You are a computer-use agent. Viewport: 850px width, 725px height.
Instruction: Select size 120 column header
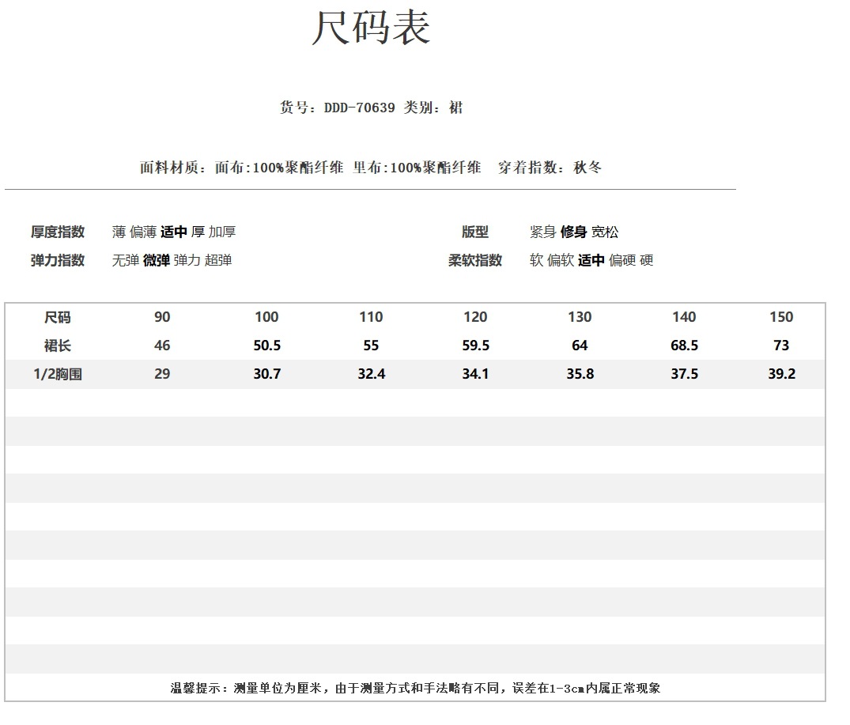coord(475,317)
